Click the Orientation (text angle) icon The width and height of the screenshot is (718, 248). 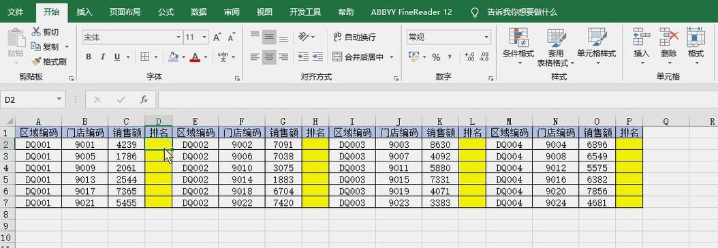pos(303,37)
